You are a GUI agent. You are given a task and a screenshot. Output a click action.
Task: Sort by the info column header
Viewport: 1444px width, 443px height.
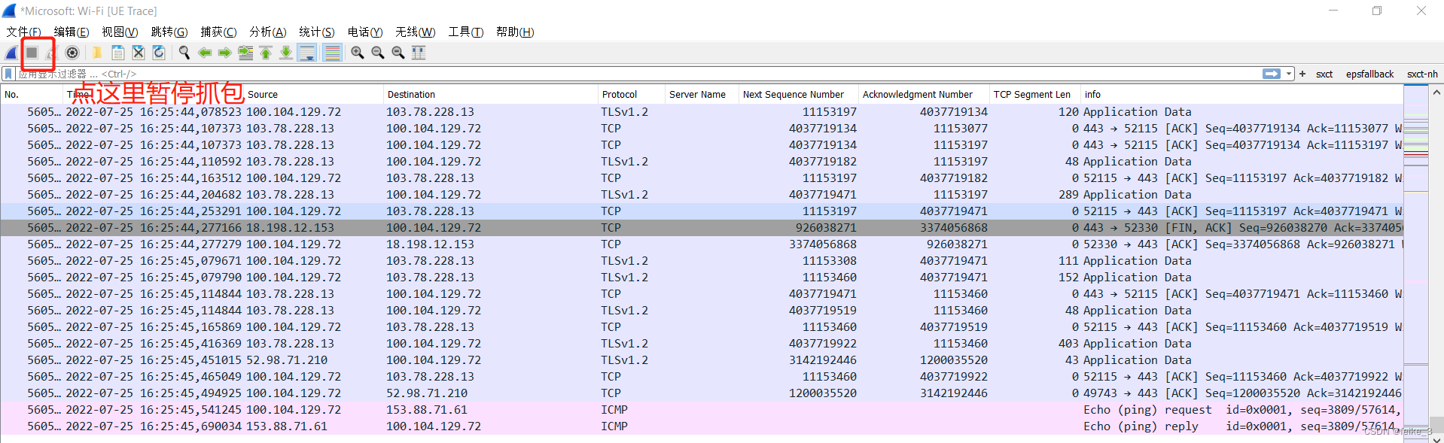pyautogui.click(x=1242, y=94)
